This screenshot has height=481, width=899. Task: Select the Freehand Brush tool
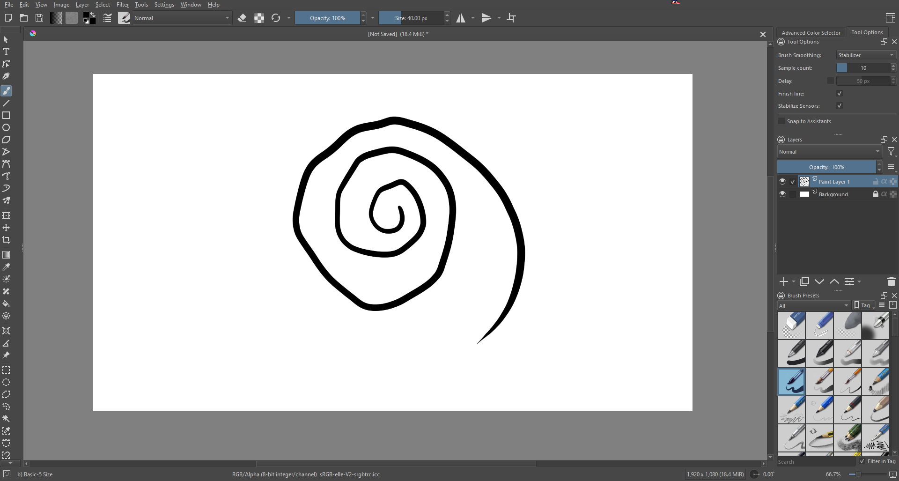click(7, 91)
